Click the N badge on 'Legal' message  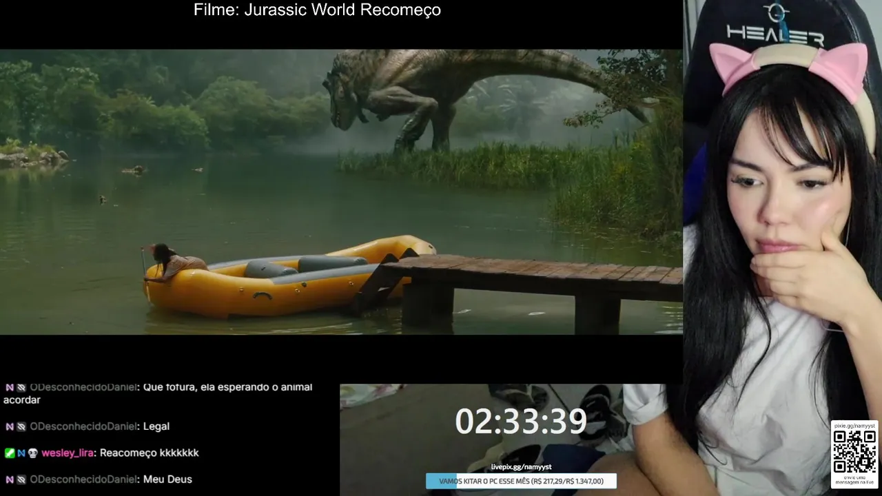click(9, 427)
